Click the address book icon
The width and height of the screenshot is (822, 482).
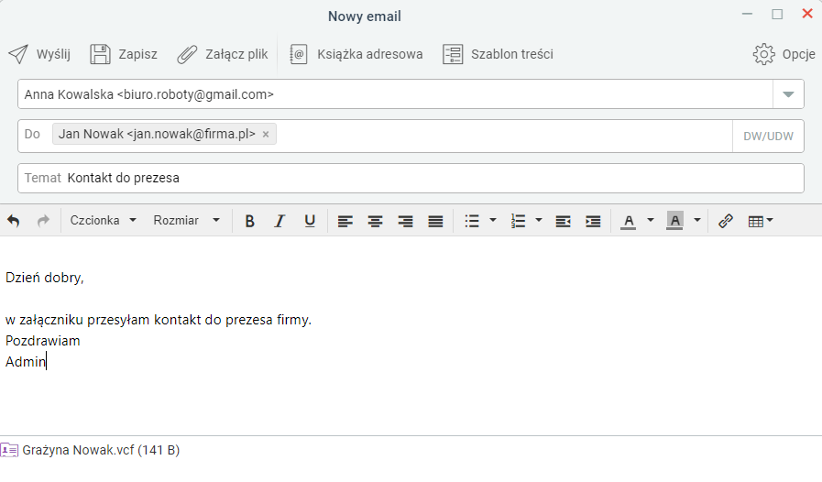point(299,54)
